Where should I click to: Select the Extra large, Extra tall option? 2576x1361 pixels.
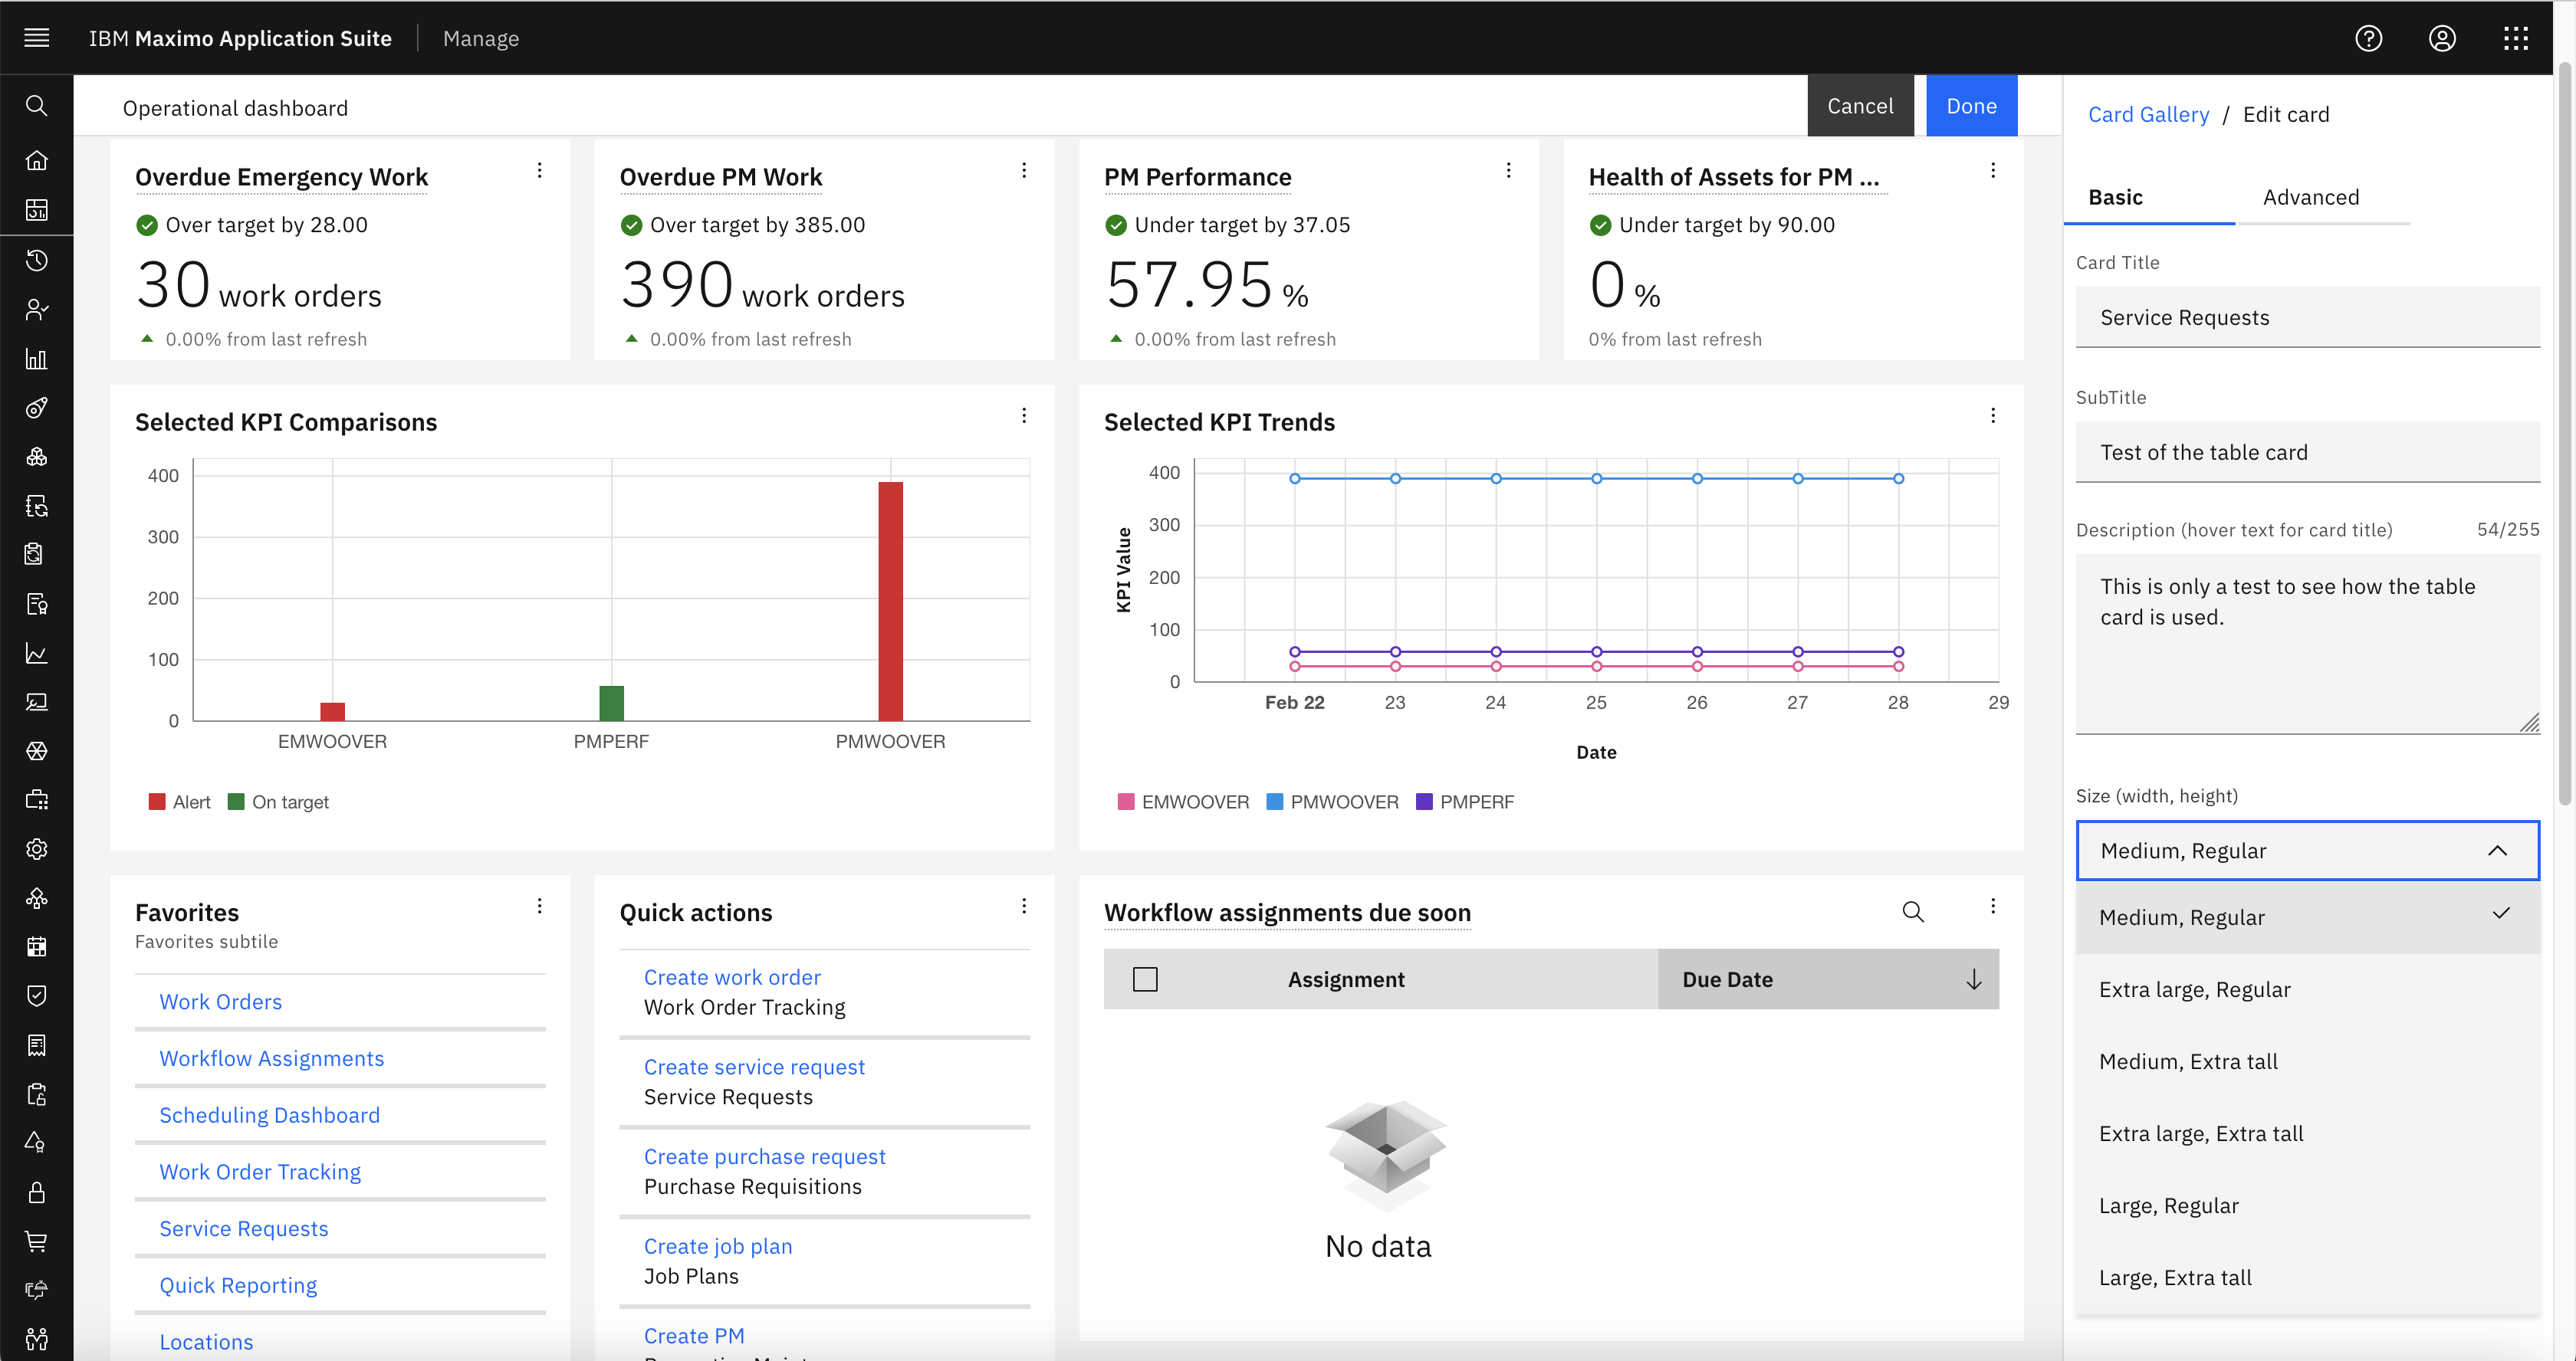click(x=2201, y=1133)
